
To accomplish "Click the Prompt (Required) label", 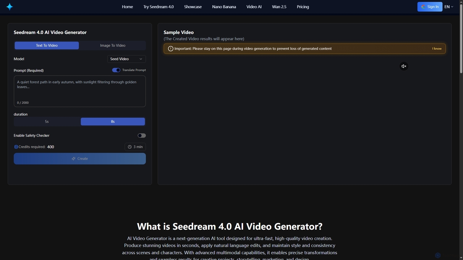I will coord(29,70).
